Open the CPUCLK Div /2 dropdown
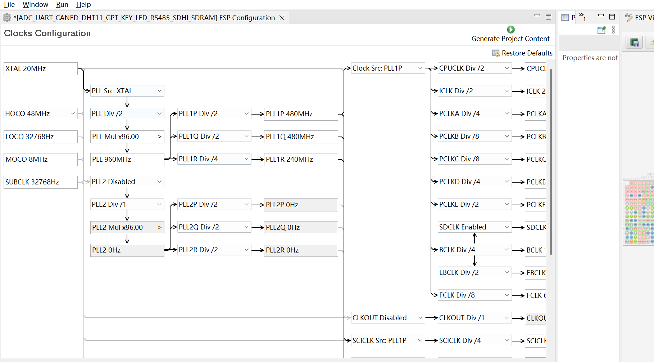The height and width of the screenshot is (362, 654). [474, 68]
